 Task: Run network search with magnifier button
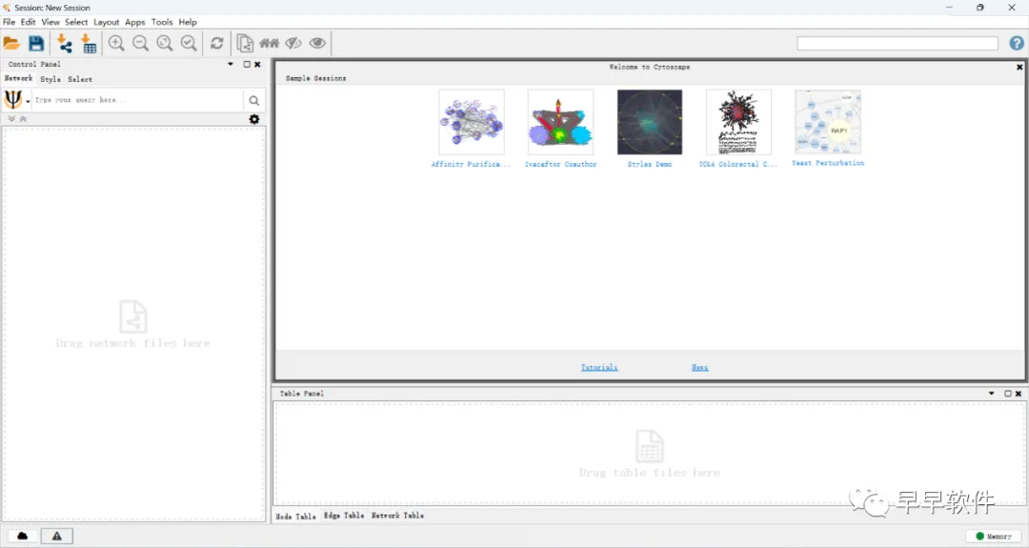[254, 100]
